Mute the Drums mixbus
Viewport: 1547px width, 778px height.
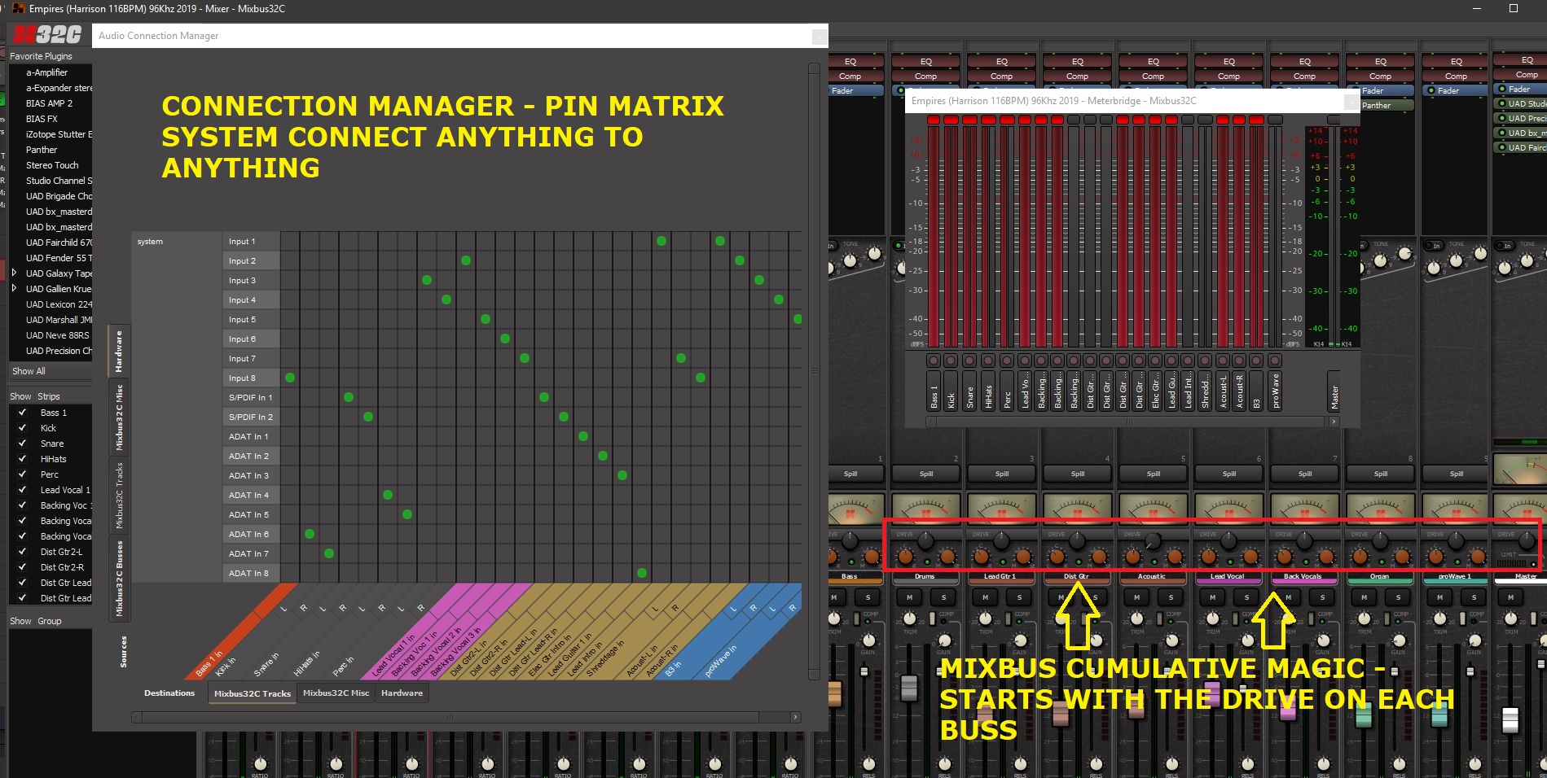pyautogui.click(x=909, y=597)
